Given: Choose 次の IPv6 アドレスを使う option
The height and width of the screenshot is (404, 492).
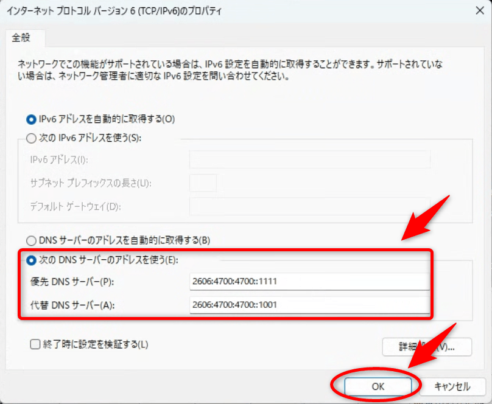Looking at the screenshot, I should [x=32, y=138].
